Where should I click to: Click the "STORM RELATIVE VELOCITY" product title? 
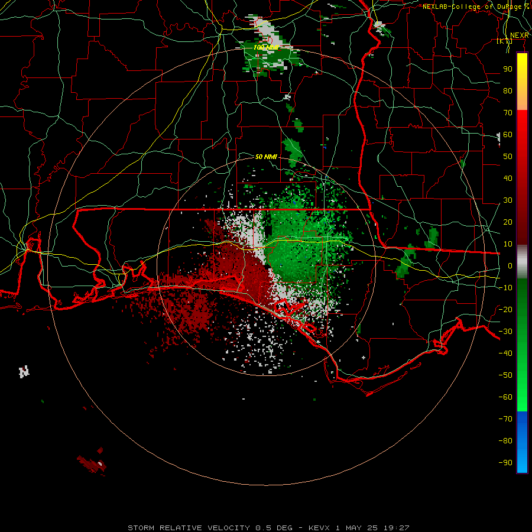pos(189,528)
